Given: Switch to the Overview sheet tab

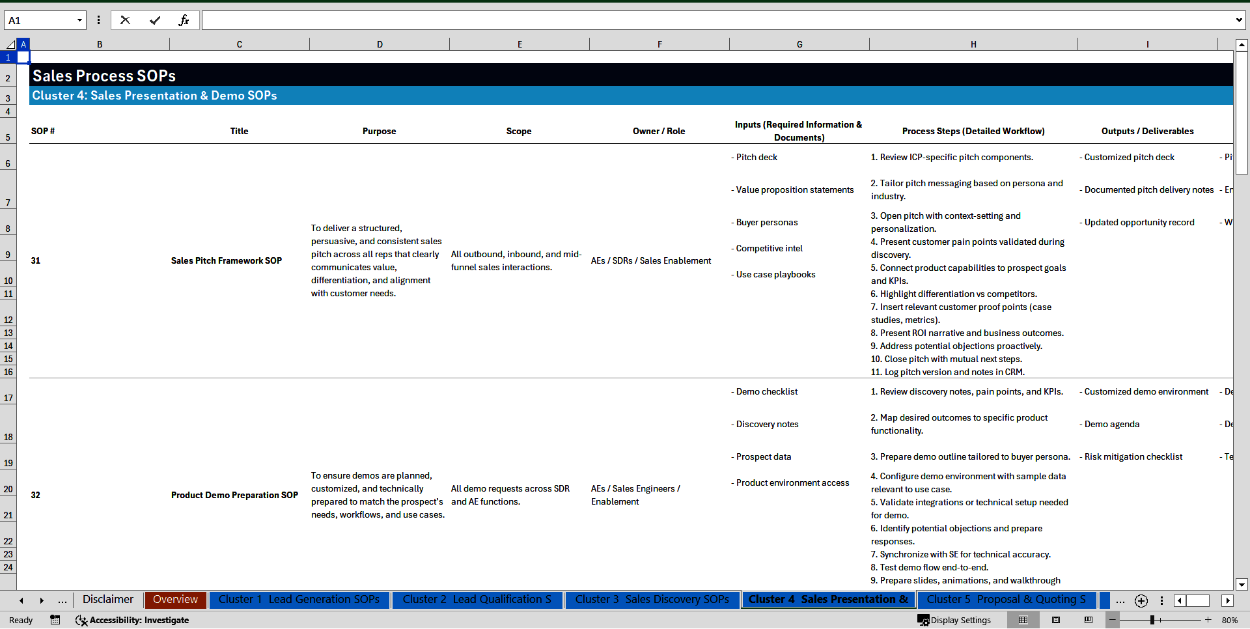Looking at the screenshot, I should pyautogui.click(x=175, y=599).
